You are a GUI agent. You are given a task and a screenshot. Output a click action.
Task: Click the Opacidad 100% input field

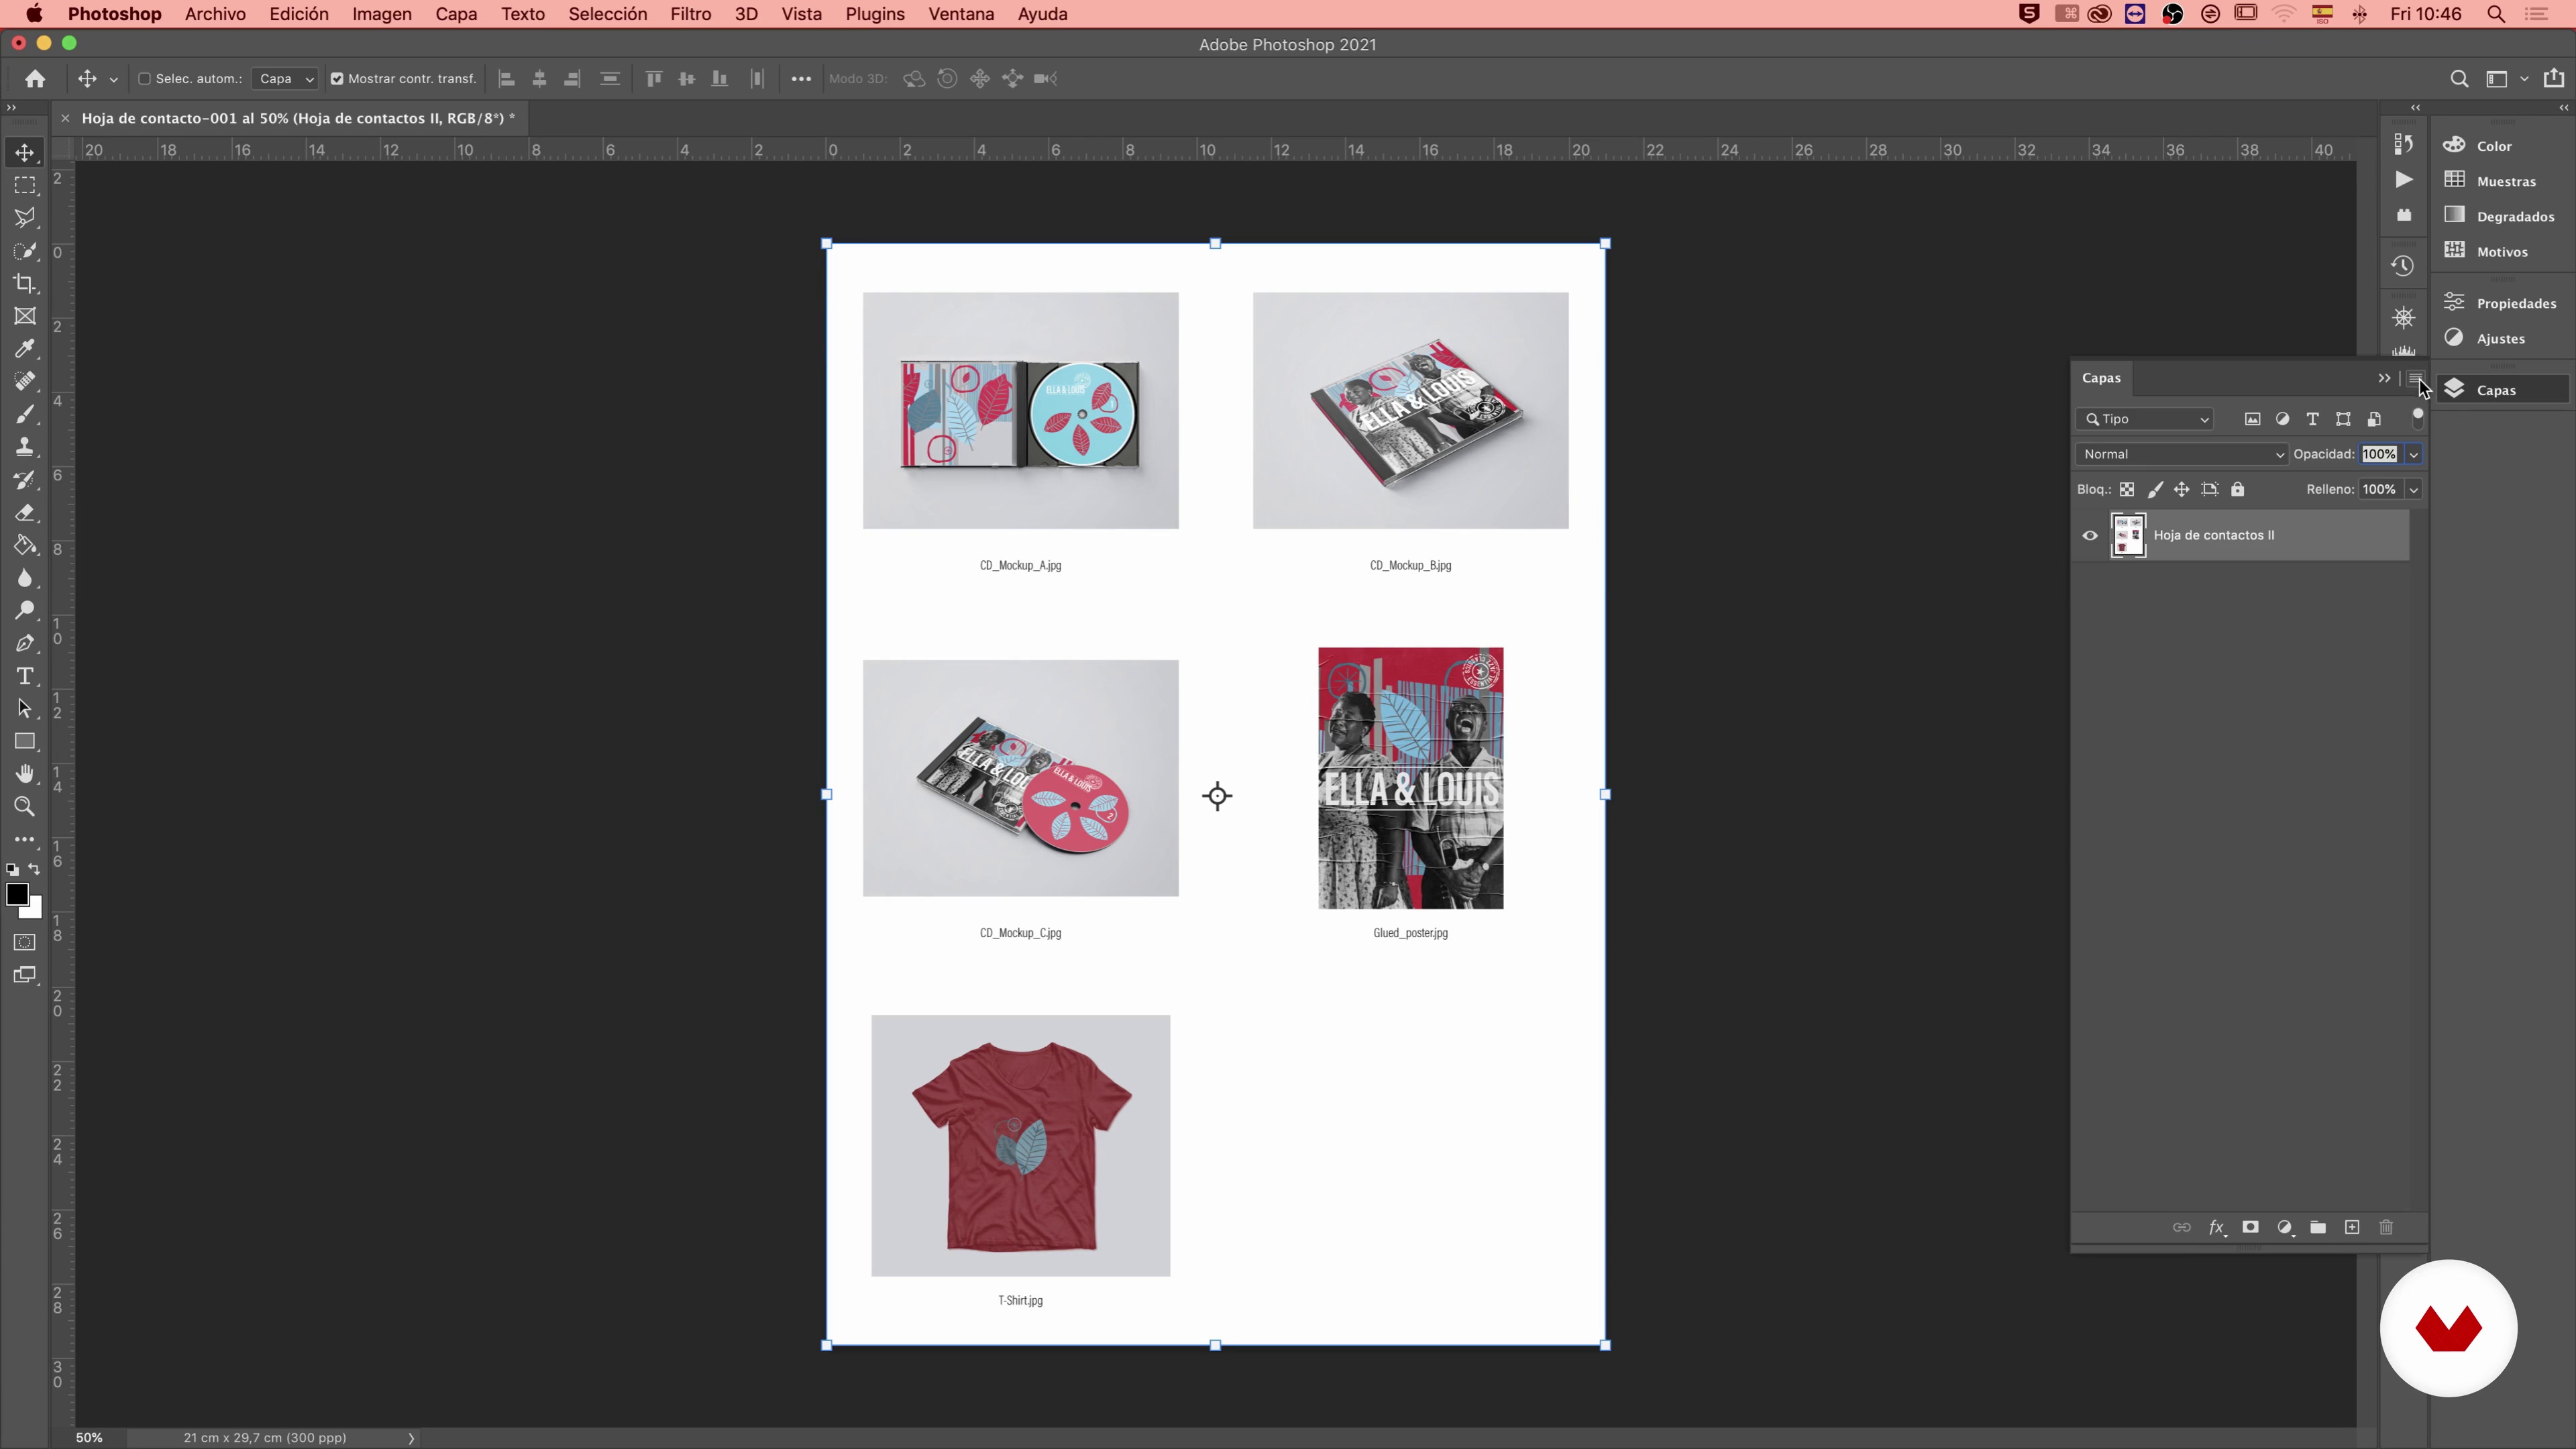point(2380,454)
